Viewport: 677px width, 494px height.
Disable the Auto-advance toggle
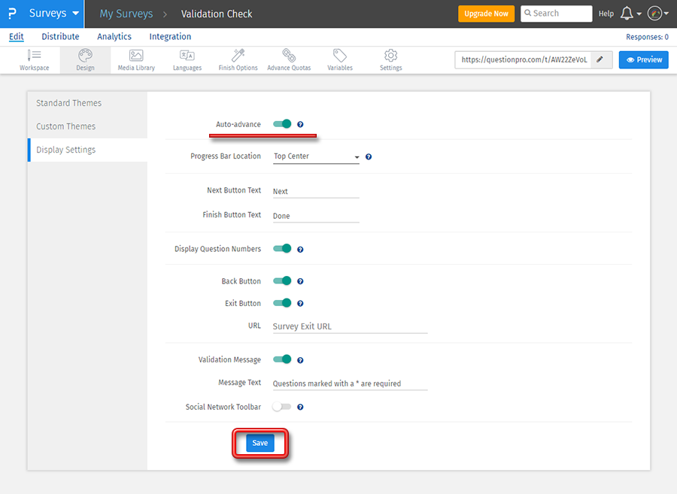click(282, 124)
